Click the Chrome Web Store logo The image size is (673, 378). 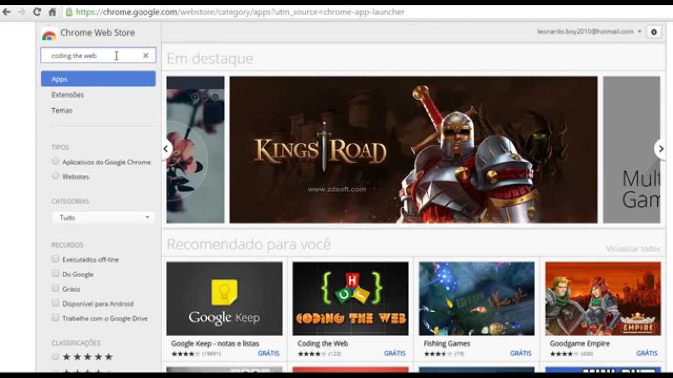49,34
